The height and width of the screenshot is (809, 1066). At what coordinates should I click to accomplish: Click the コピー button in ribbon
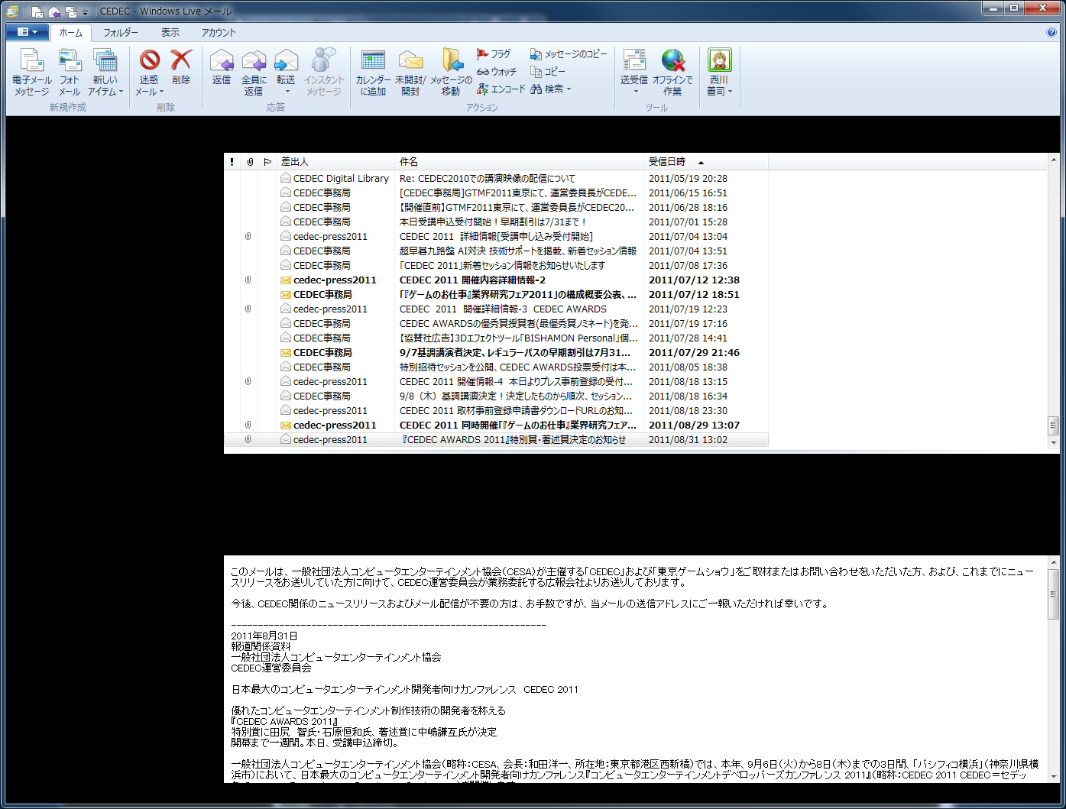click(548, 71)
